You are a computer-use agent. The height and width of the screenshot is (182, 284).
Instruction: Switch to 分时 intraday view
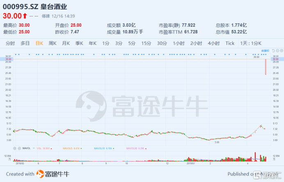click(10, 43)
